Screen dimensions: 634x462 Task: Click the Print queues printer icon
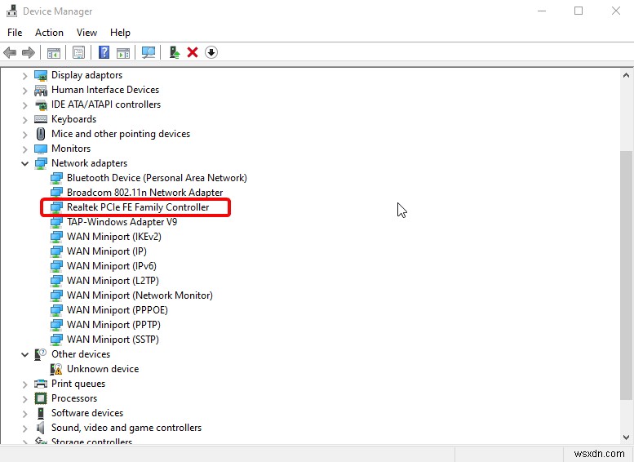(x=41, y=384)
